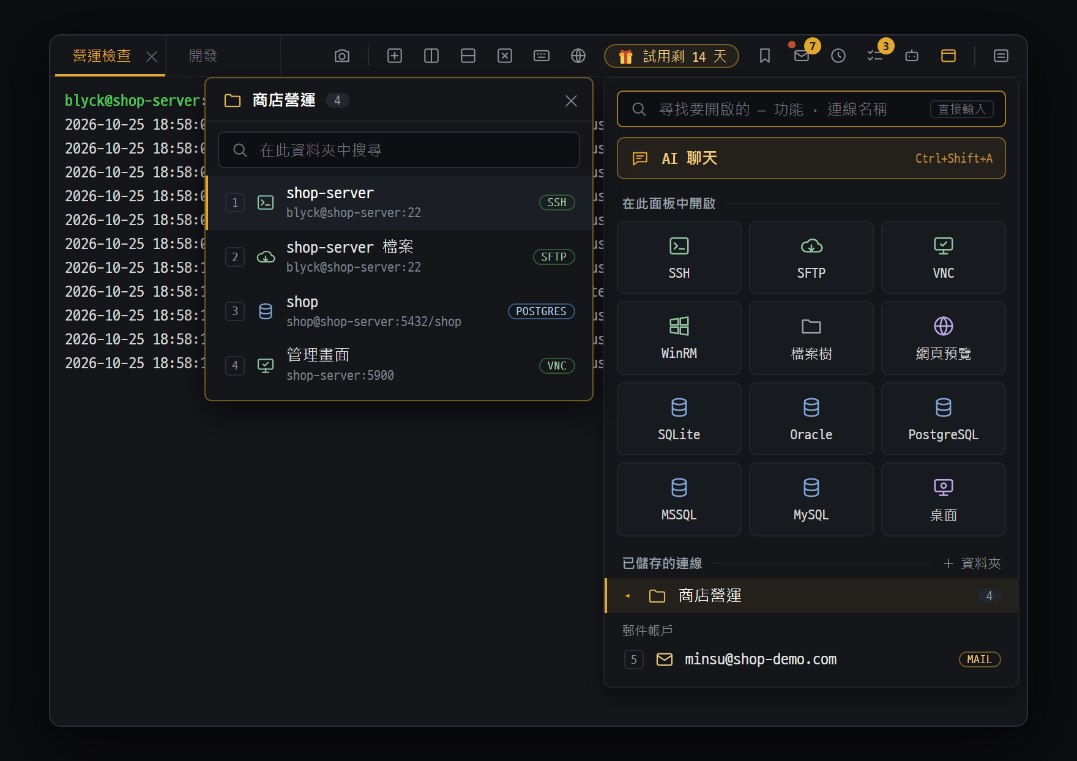
Task: Add a new panel with plus icon
Action: 395,56
